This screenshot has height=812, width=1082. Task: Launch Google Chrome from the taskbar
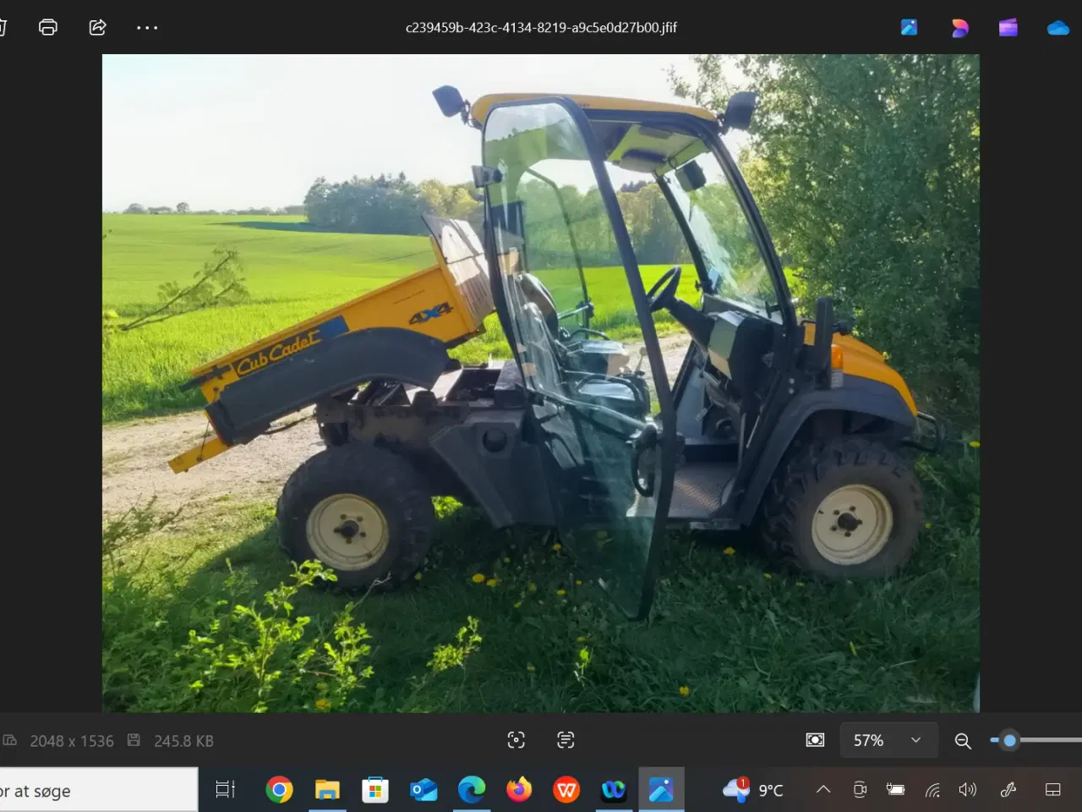coord(279,790)
